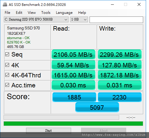
Task: Open the View menu
Action: [32, 13]
